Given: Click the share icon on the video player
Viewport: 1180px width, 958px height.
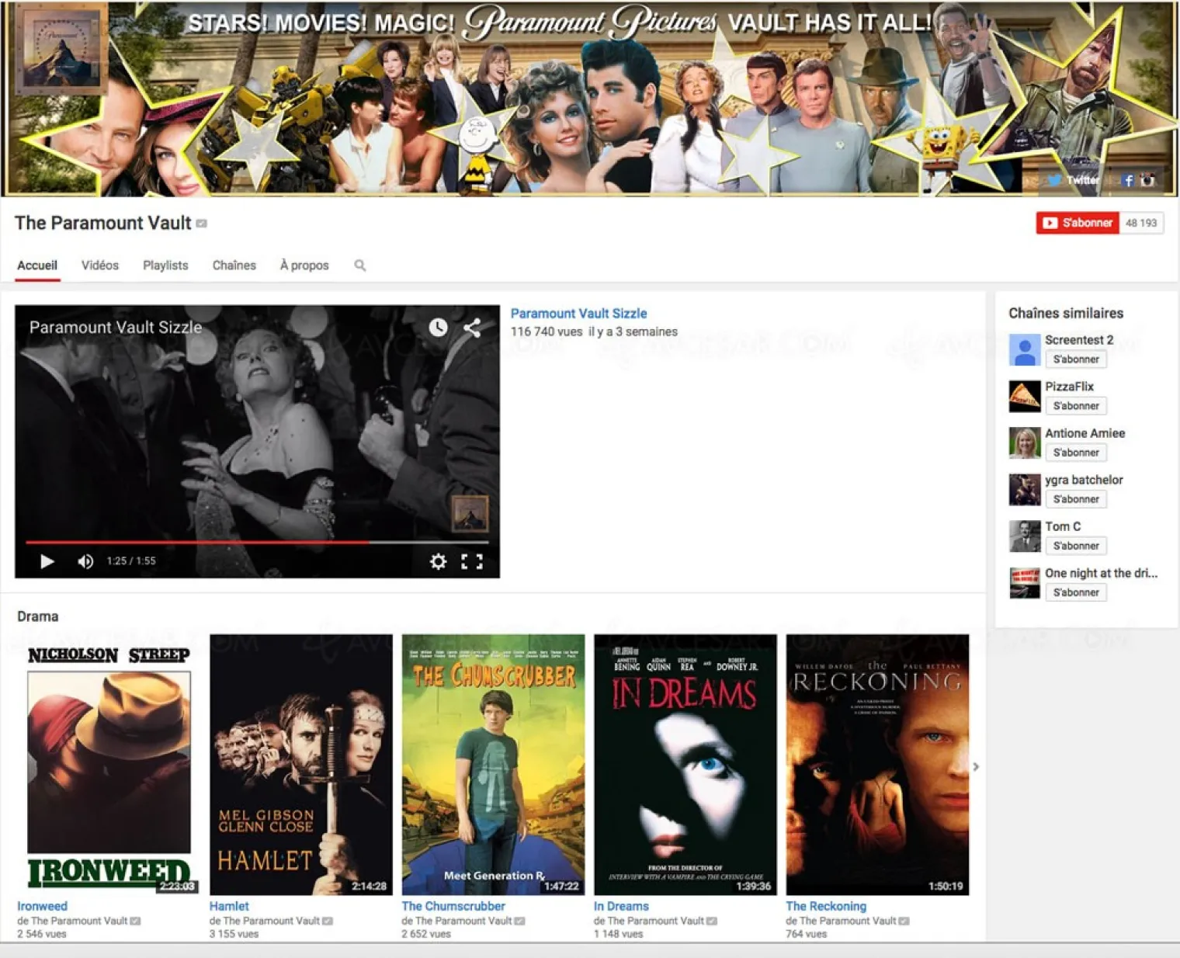Looking at the screenshot, I should pyautogui.click(x=472, y=328).
